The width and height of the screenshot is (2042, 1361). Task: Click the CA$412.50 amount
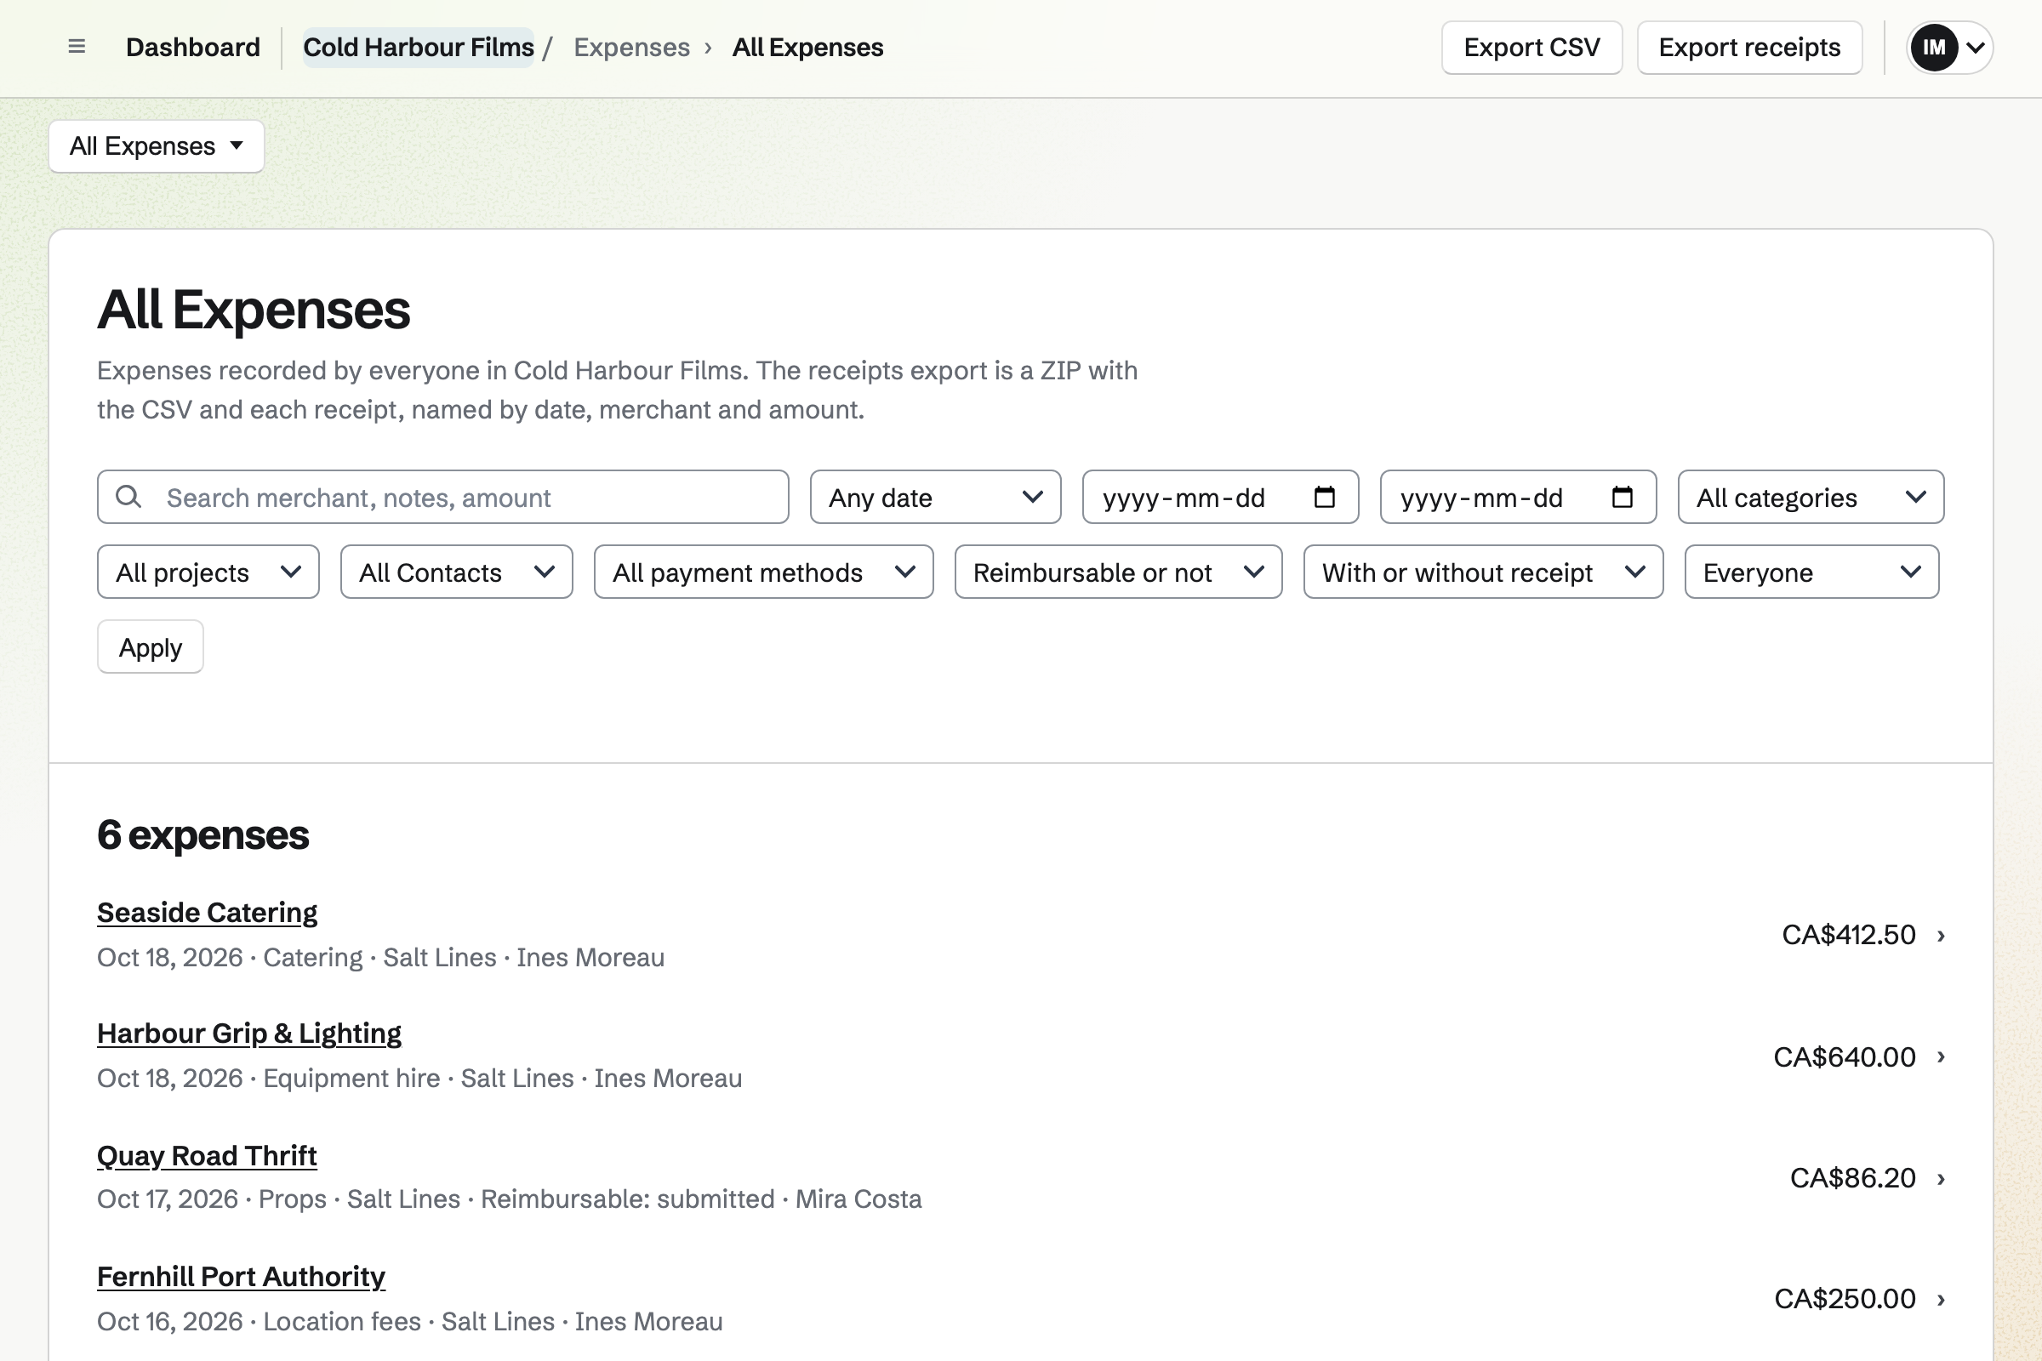point(1848,935)
